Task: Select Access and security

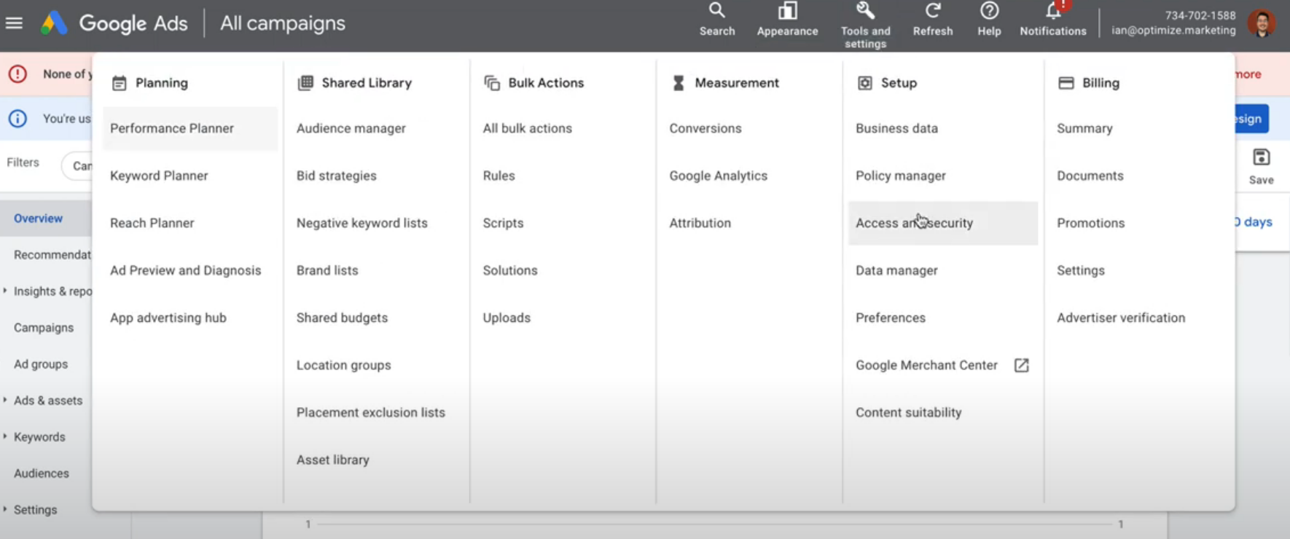Action: (943, 223)
